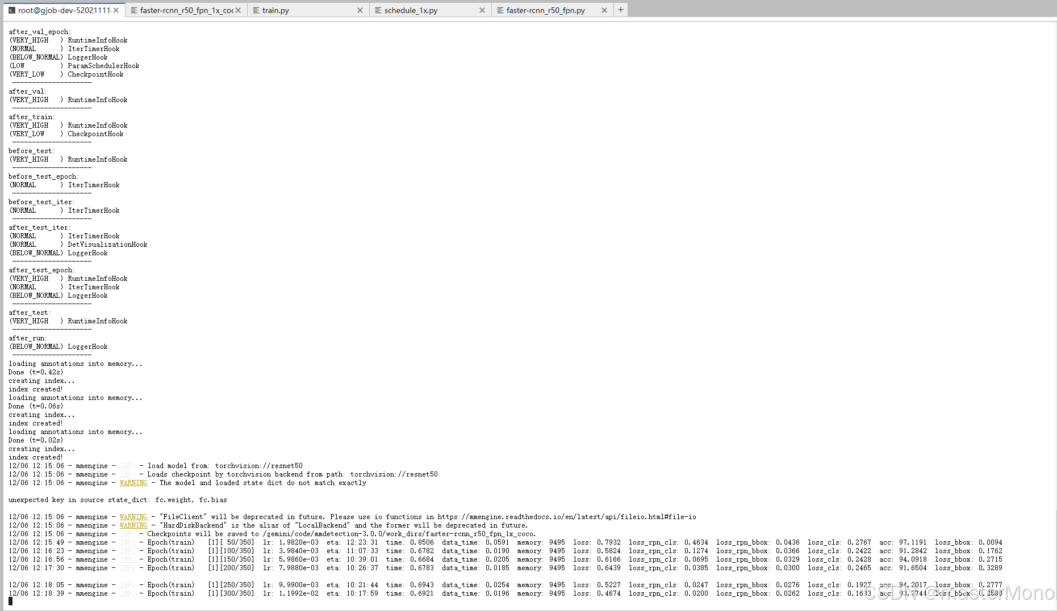Click the document icon on train.py tab

[x=256, y=10]
